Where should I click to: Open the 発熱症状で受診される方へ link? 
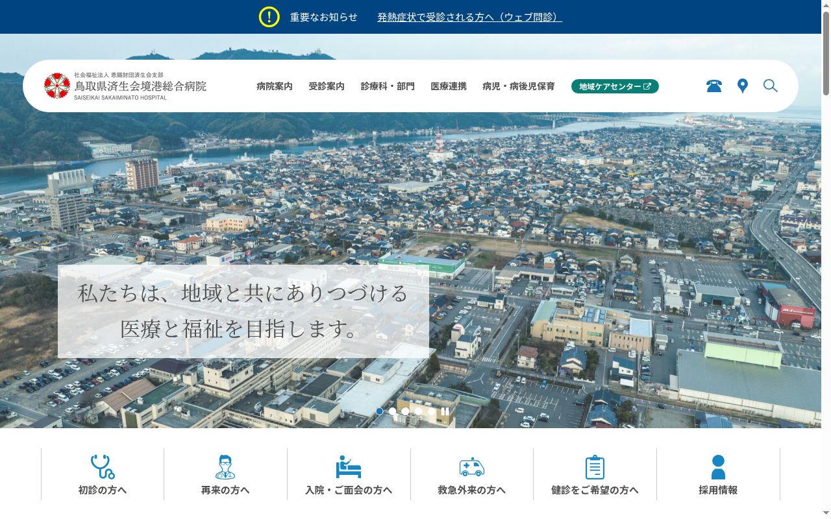click(x=470, y=18)
